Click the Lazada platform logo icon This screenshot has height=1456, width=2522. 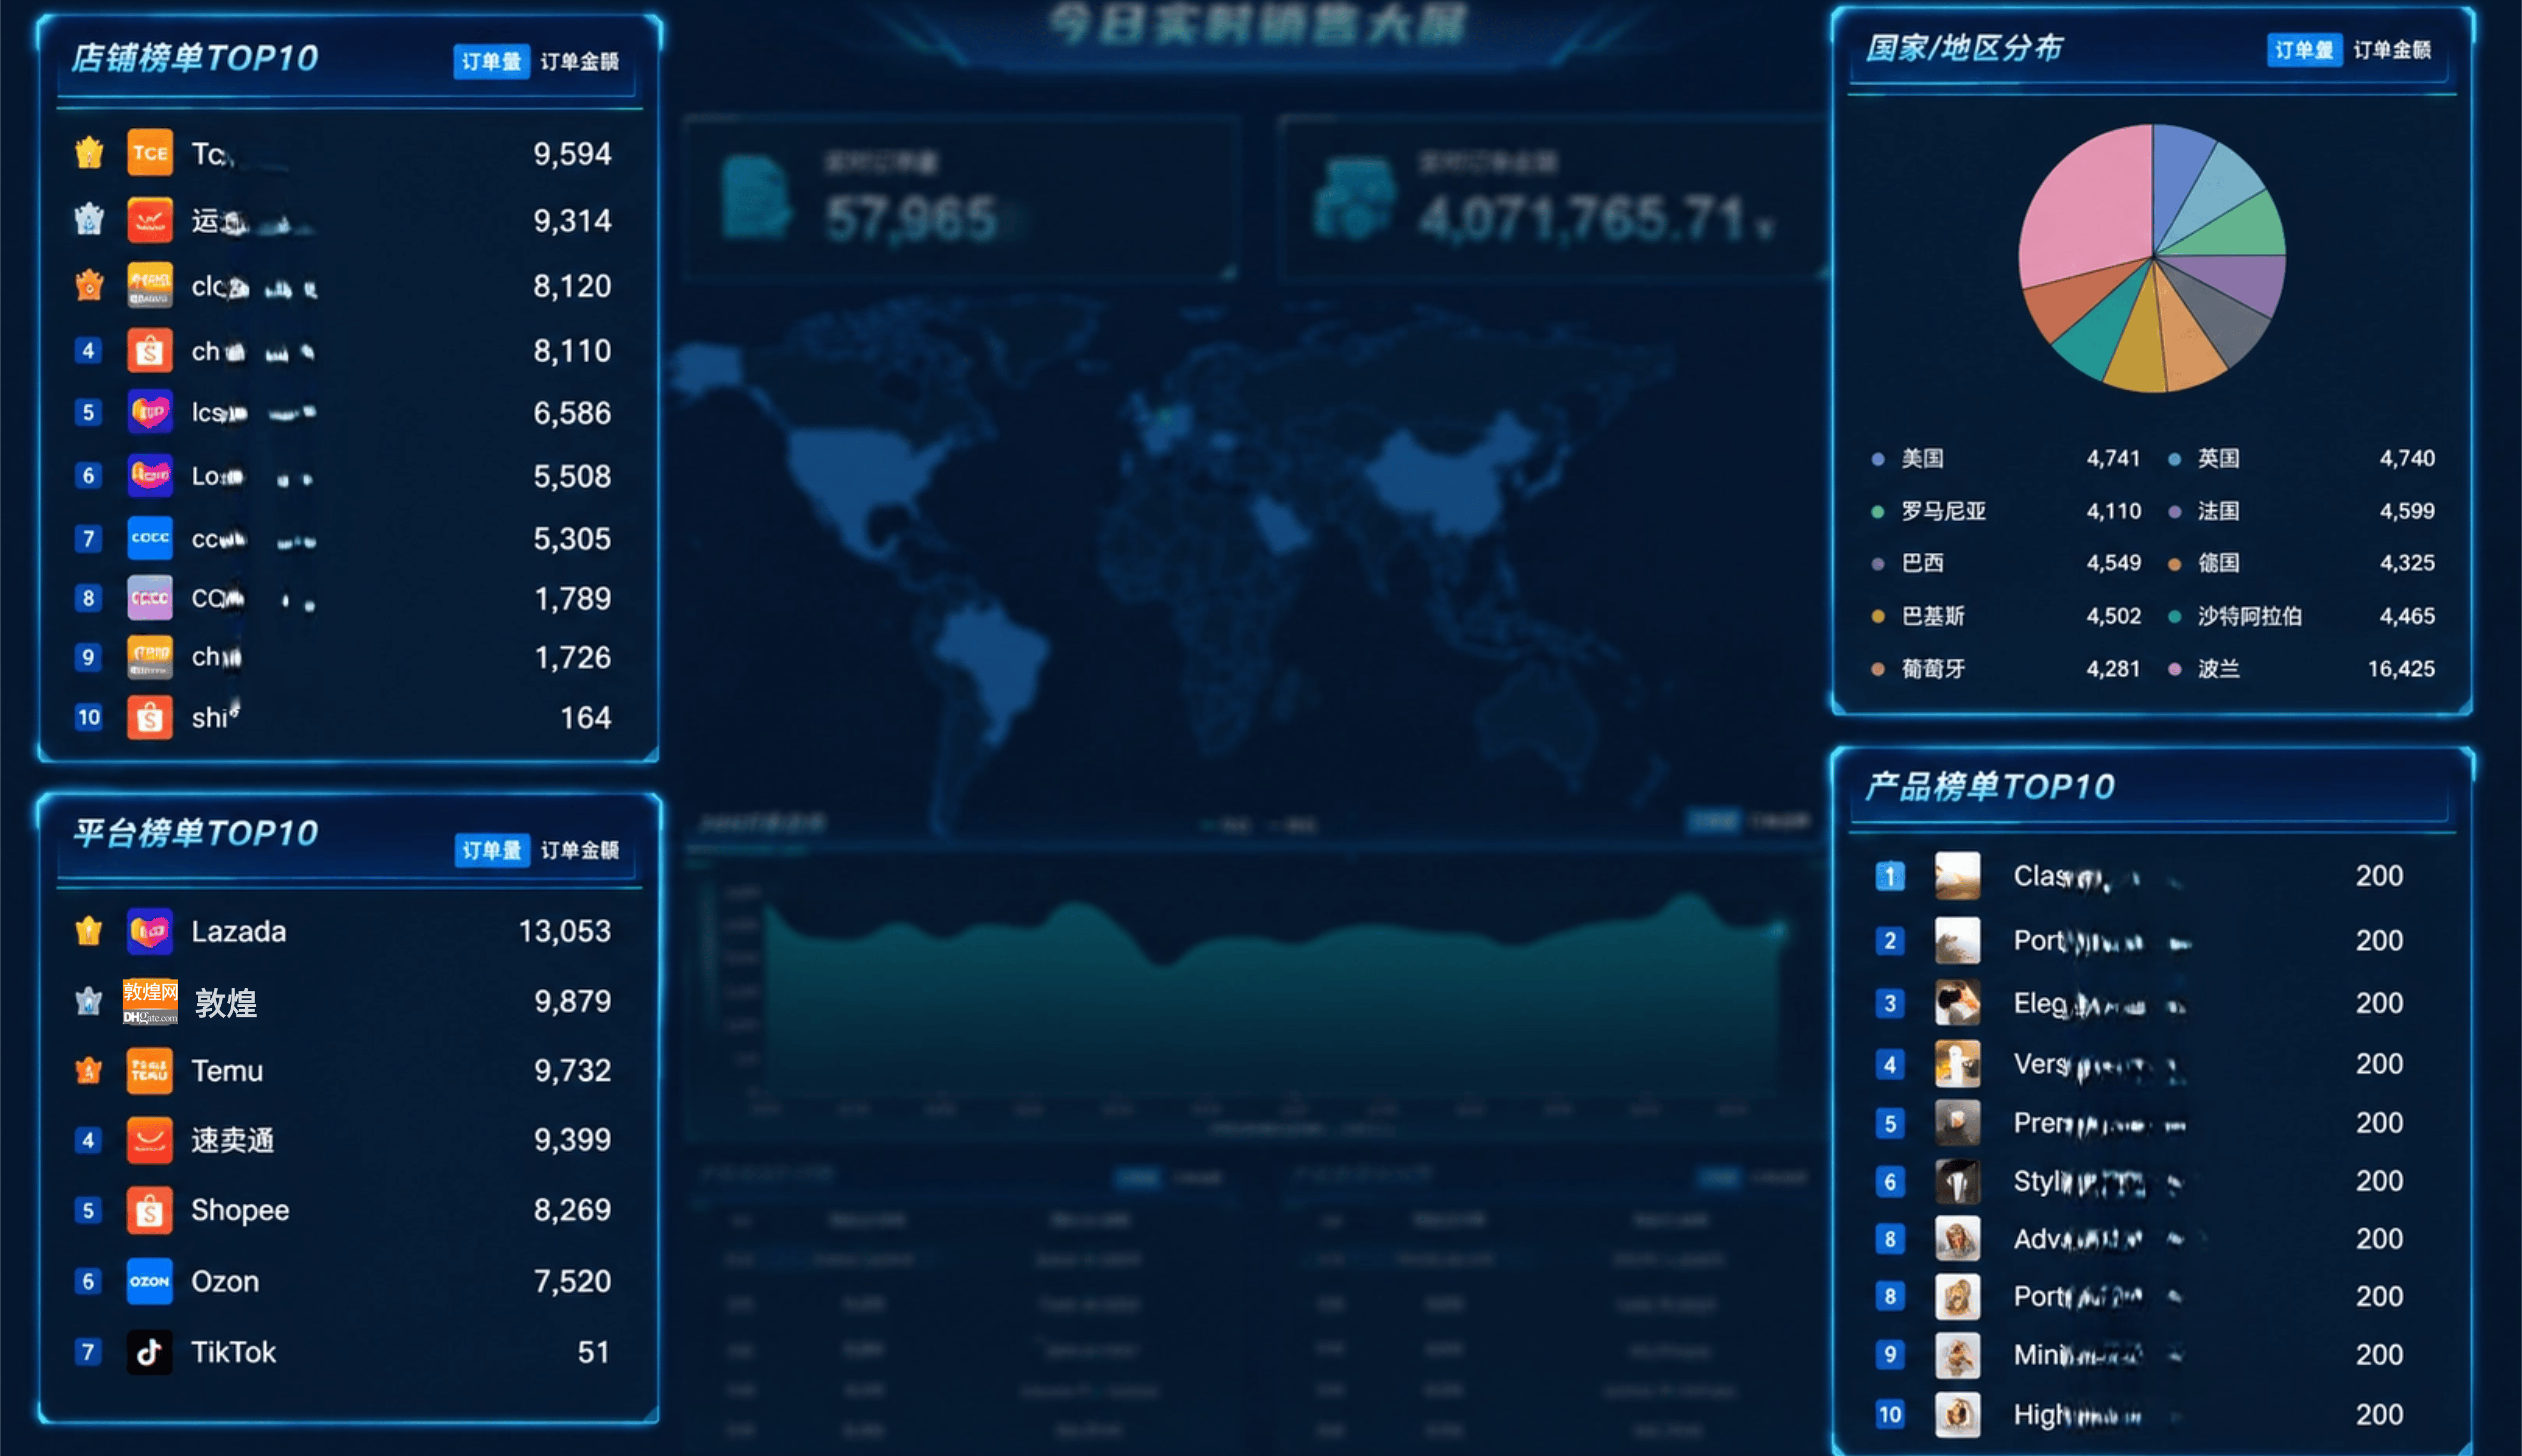149,932
